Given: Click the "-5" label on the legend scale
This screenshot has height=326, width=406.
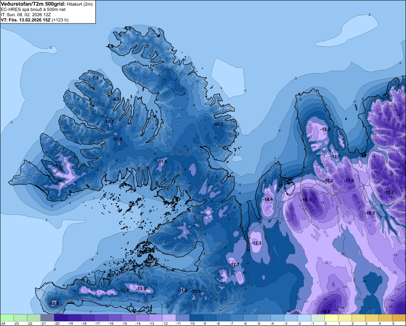Looking at the screenshot, I should [259, 324].
